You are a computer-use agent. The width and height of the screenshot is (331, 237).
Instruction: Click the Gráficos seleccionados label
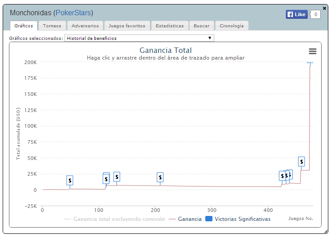36,38
